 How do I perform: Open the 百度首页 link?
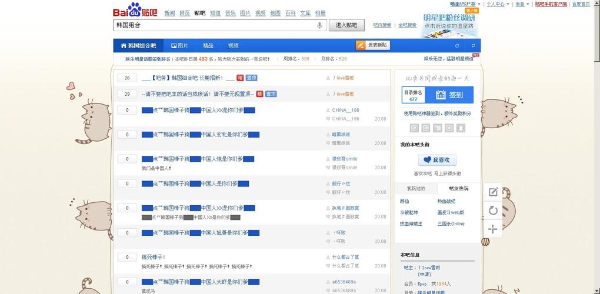coord(581,4)
